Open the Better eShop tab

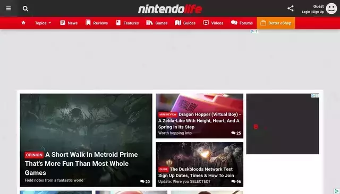click(276, 23)
